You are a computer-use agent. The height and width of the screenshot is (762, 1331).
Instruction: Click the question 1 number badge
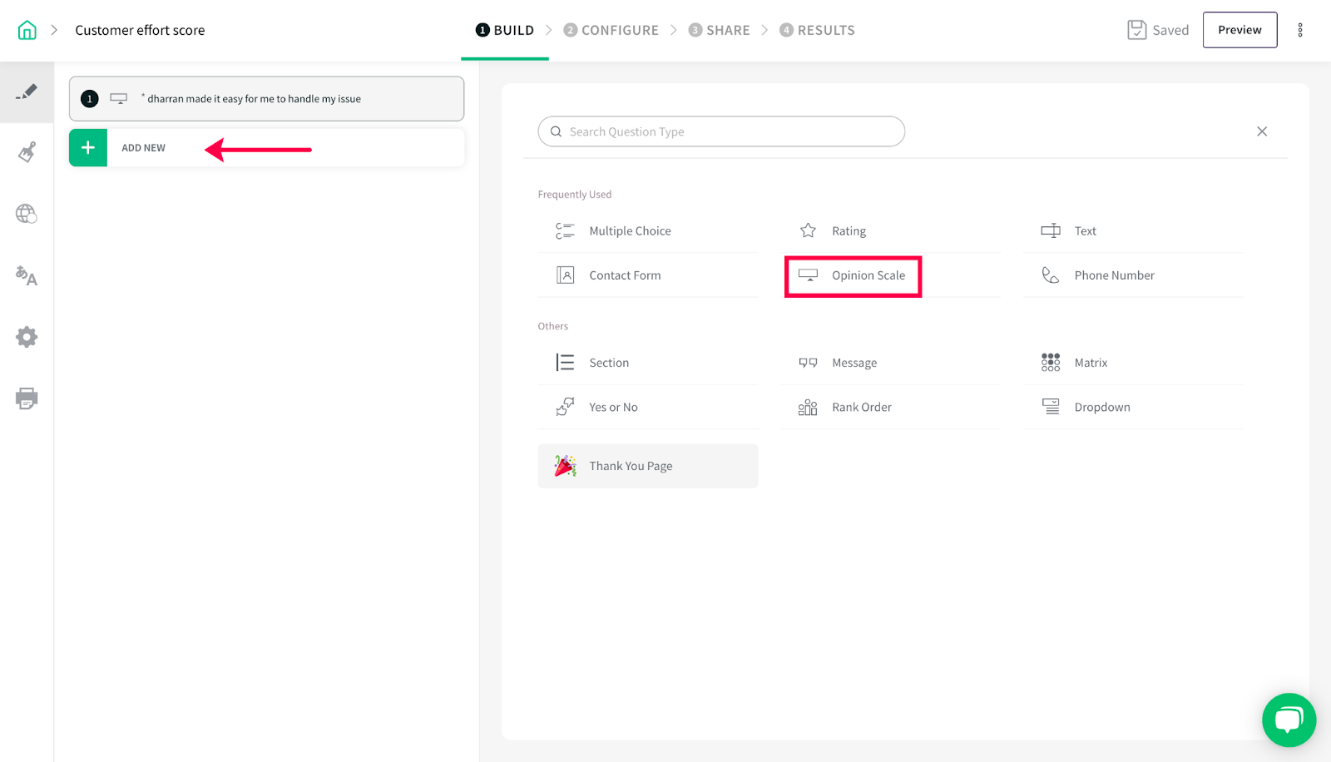pos(90,99)
